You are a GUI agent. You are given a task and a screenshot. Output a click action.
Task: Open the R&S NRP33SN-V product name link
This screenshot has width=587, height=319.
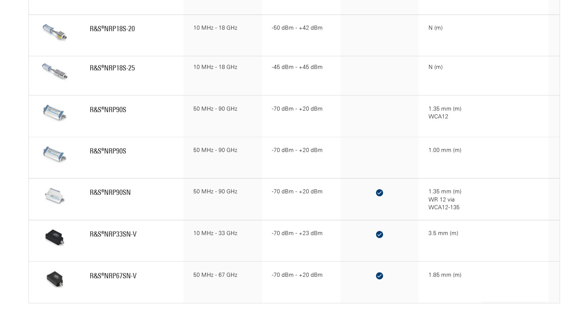coord(113,234)
